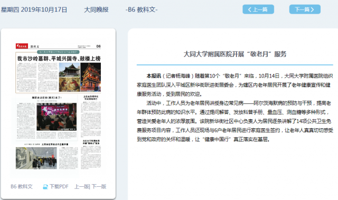The image size is (338, 200).
Task: Click the page number 06 on newspaper
Action: tap(98, 46)
